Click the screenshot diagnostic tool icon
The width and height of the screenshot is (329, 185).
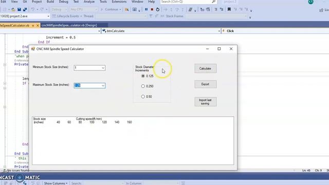[x=135, y=9]
